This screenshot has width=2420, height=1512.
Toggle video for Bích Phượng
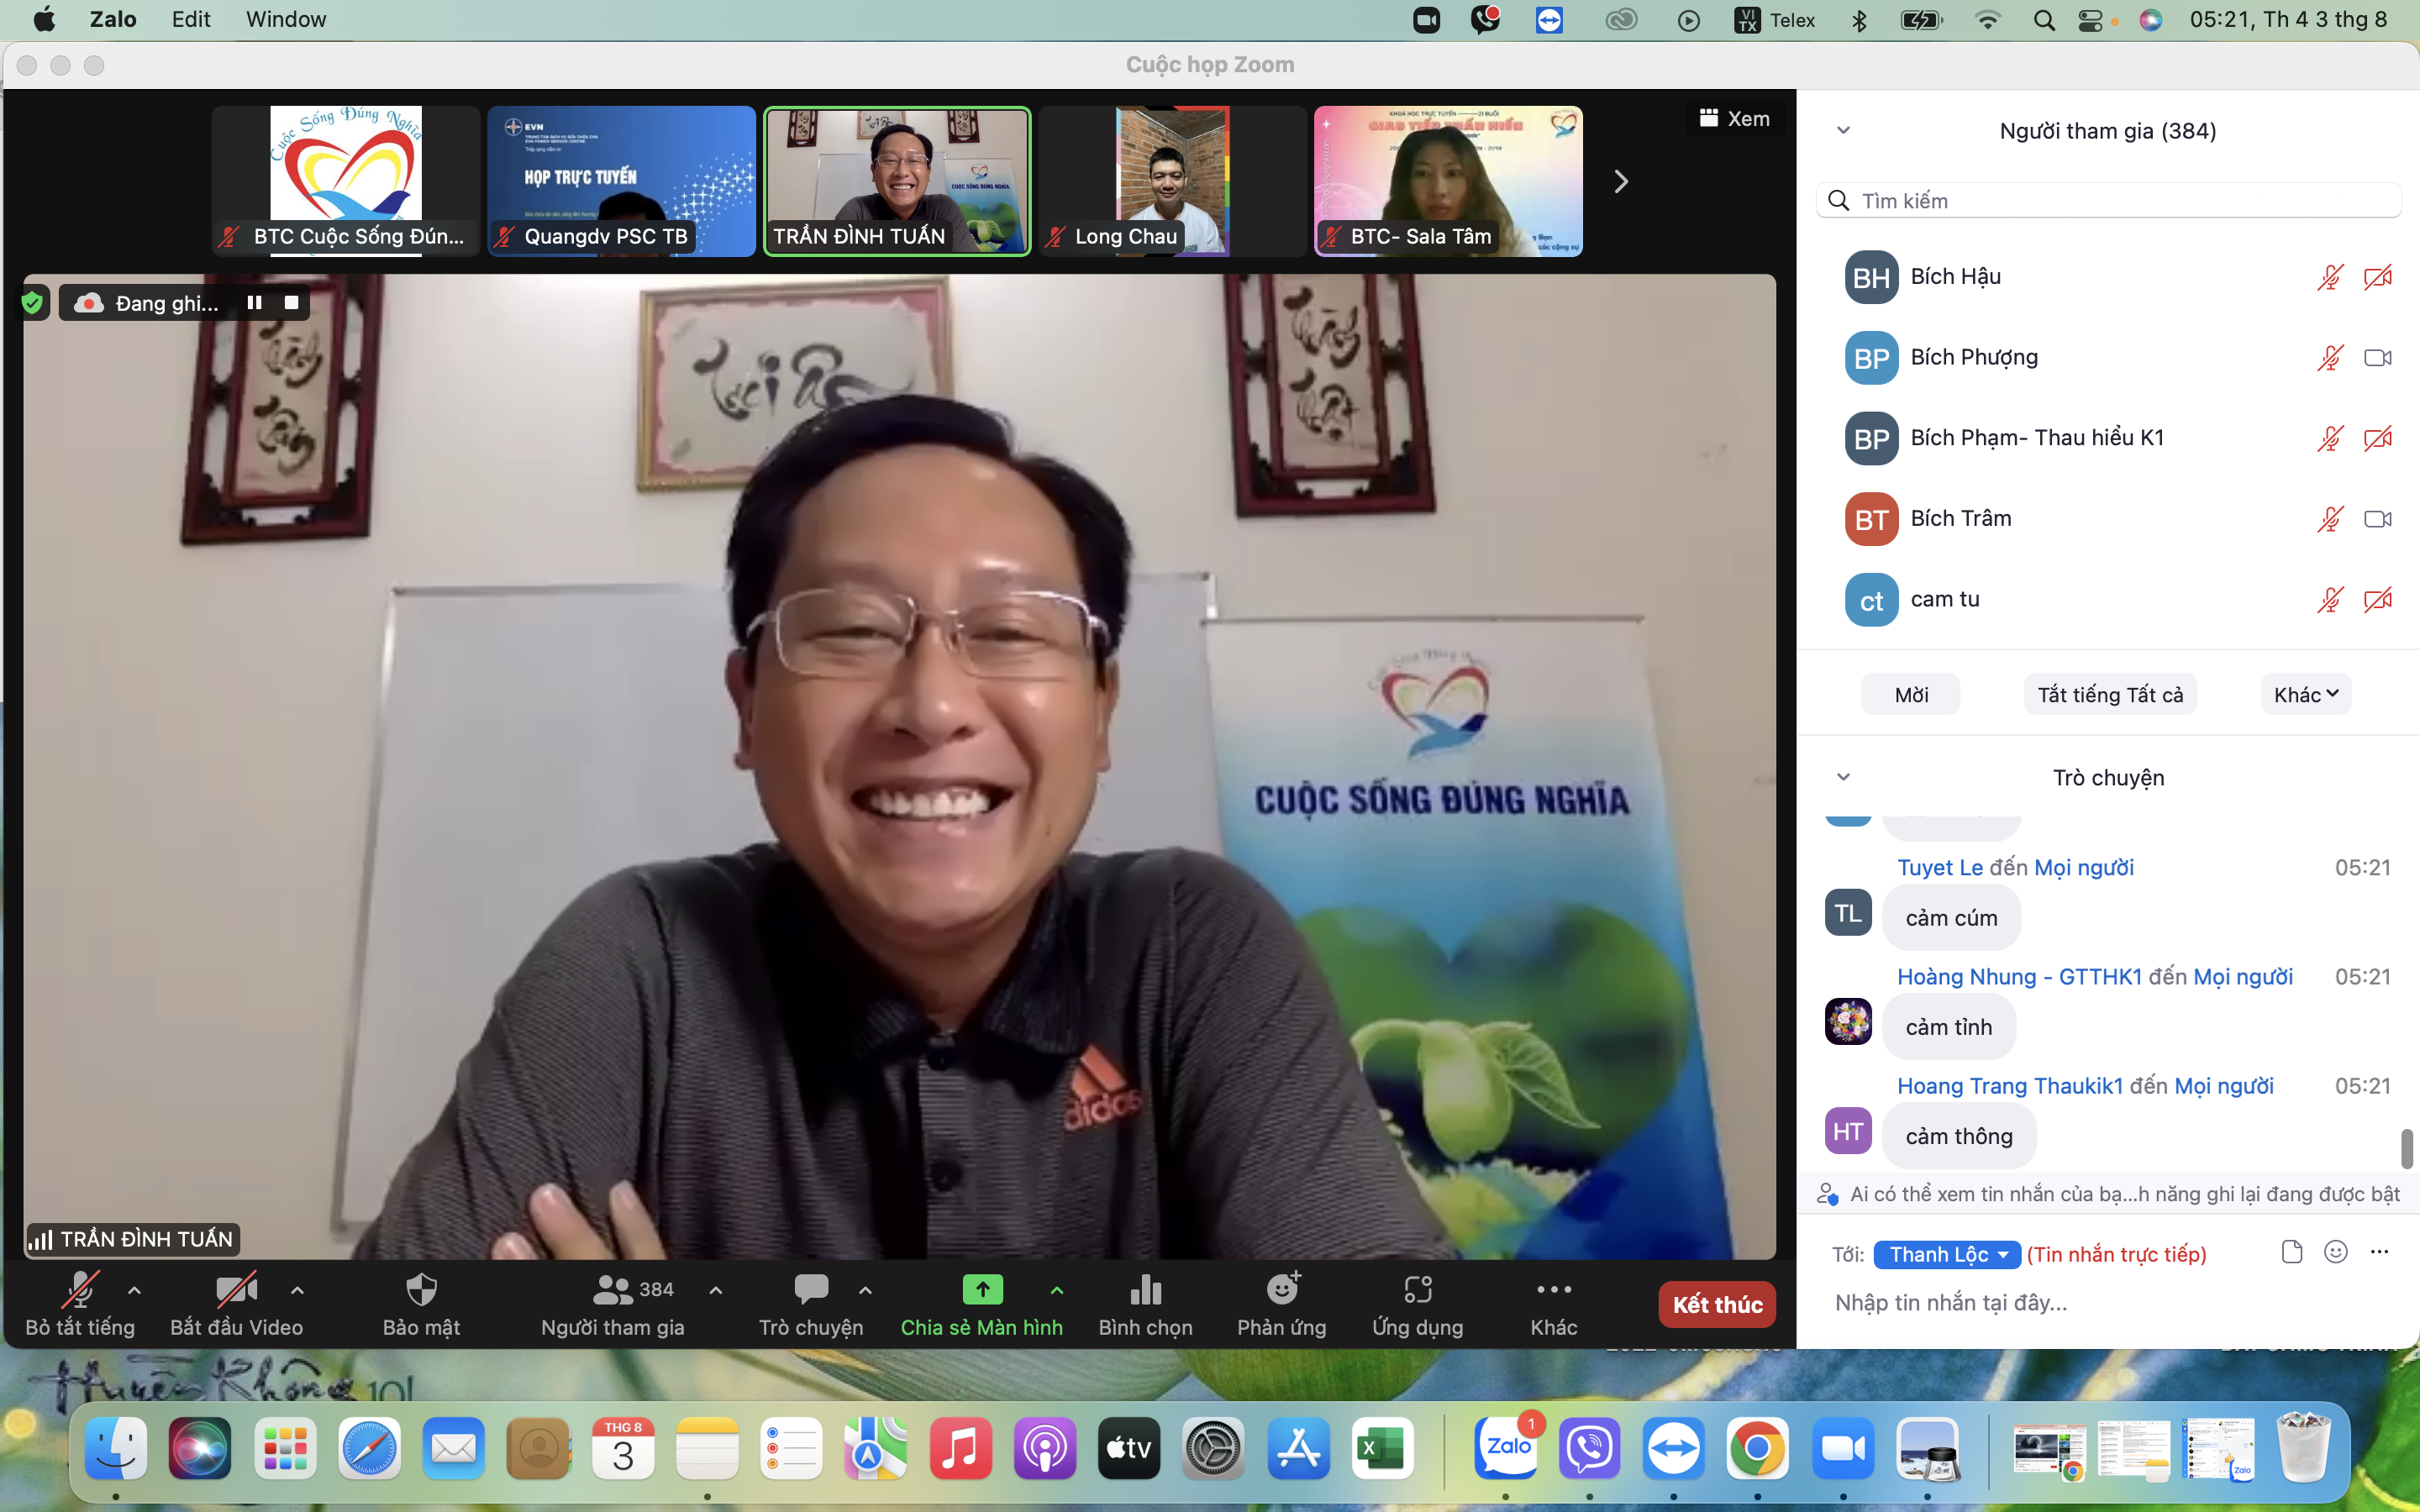(2377, 358)
